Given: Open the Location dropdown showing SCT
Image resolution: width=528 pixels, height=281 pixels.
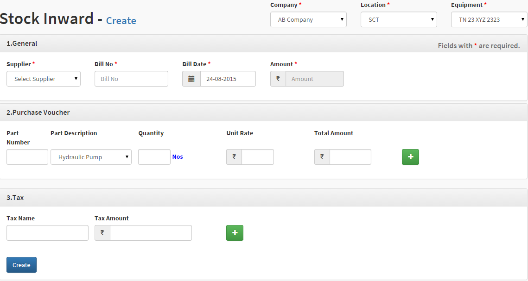Looking at the screenshot, I should click(x=399, y=19).
